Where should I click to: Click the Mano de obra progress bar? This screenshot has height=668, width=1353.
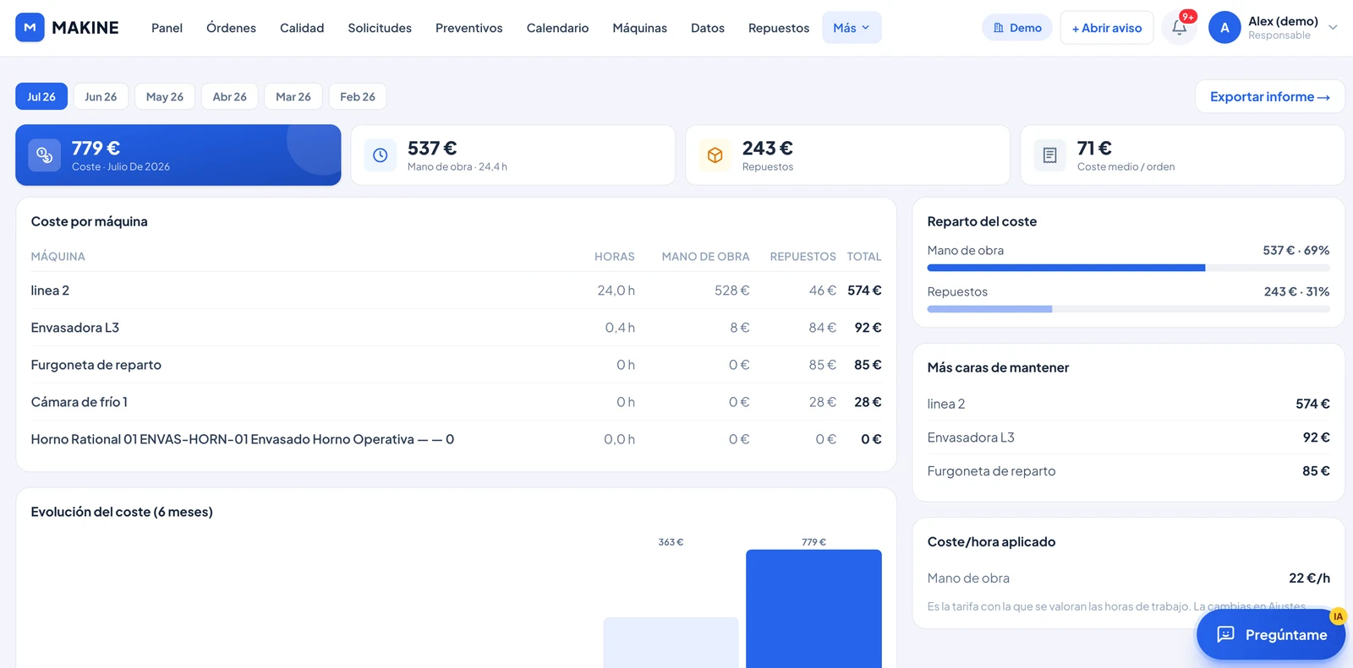coord(1128,268)
